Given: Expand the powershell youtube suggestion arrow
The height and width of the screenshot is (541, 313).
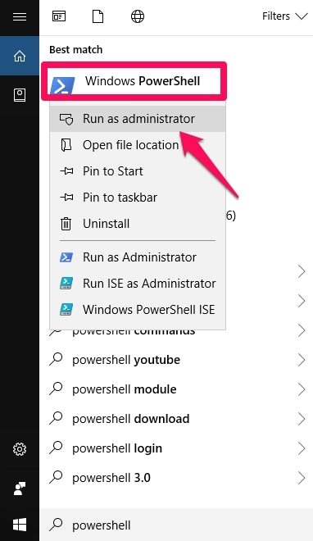Looking at the screenshot, I should pos(302,360).
